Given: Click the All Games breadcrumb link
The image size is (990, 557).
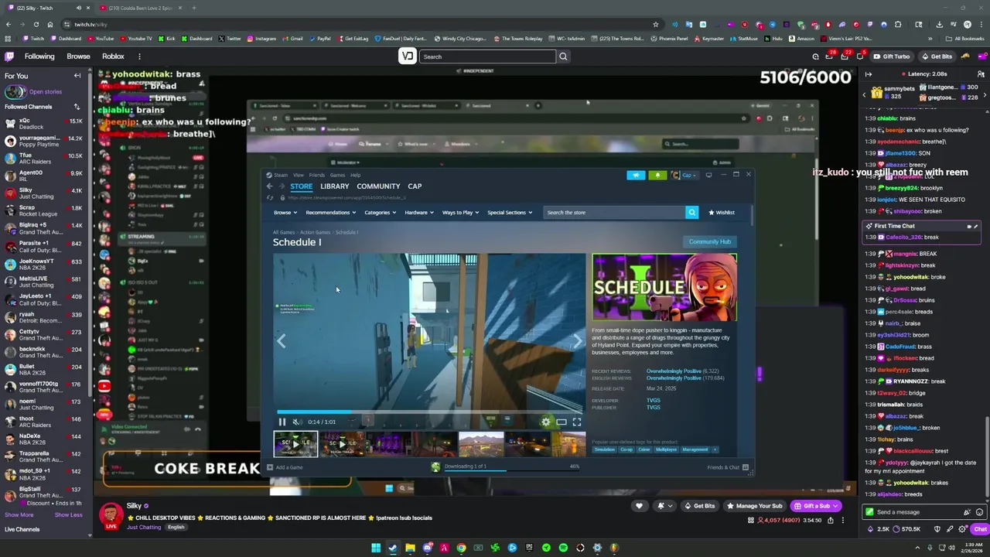Looking at the screenshot, I should click(x=283, y=232).
